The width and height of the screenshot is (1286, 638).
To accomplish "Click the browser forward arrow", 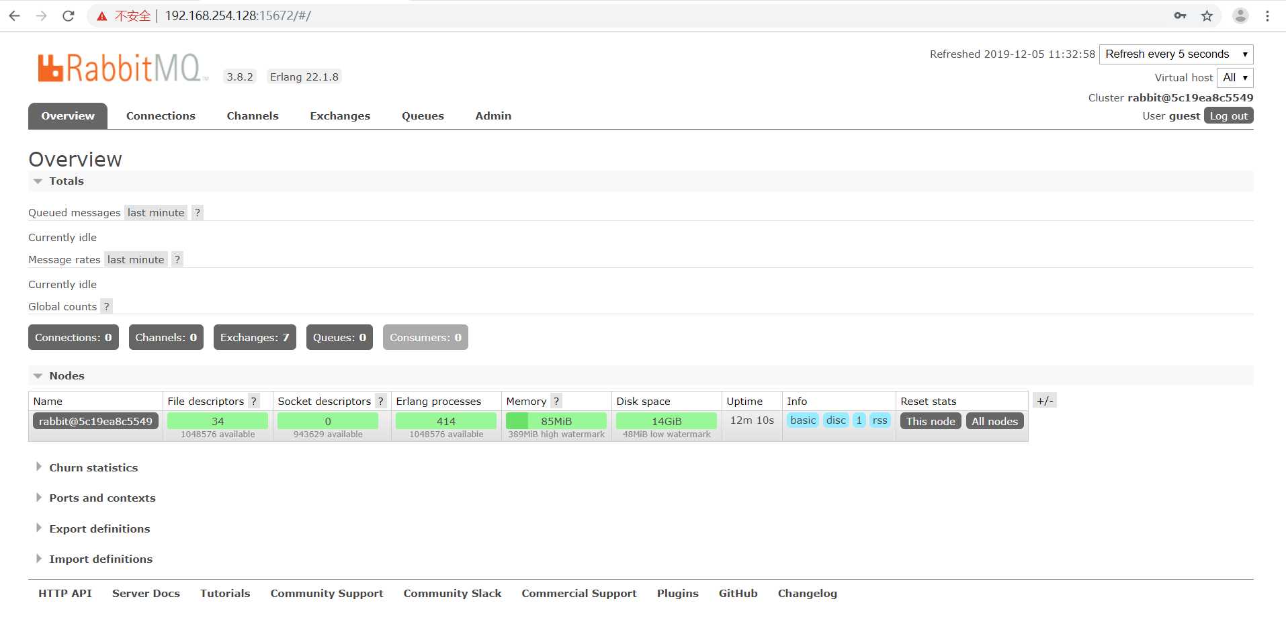I will click(x=41, y=16).
